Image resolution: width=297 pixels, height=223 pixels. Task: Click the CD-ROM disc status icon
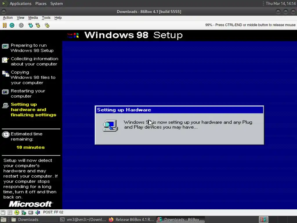coord(17,212)
